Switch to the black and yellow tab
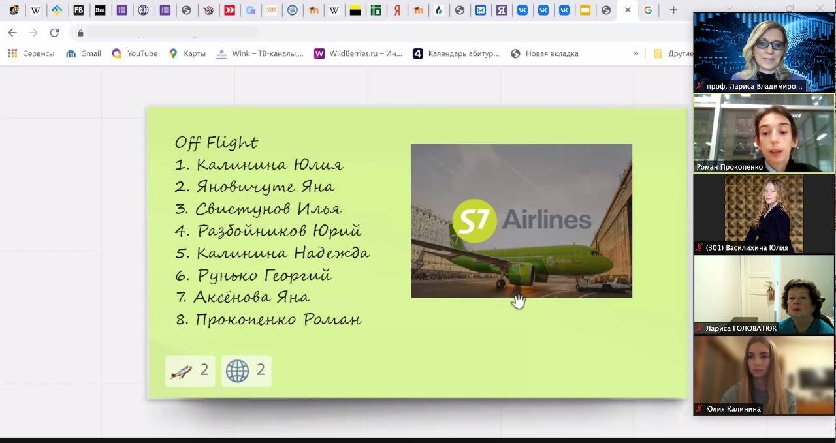 pyautogui.click(x=355, y=10)
